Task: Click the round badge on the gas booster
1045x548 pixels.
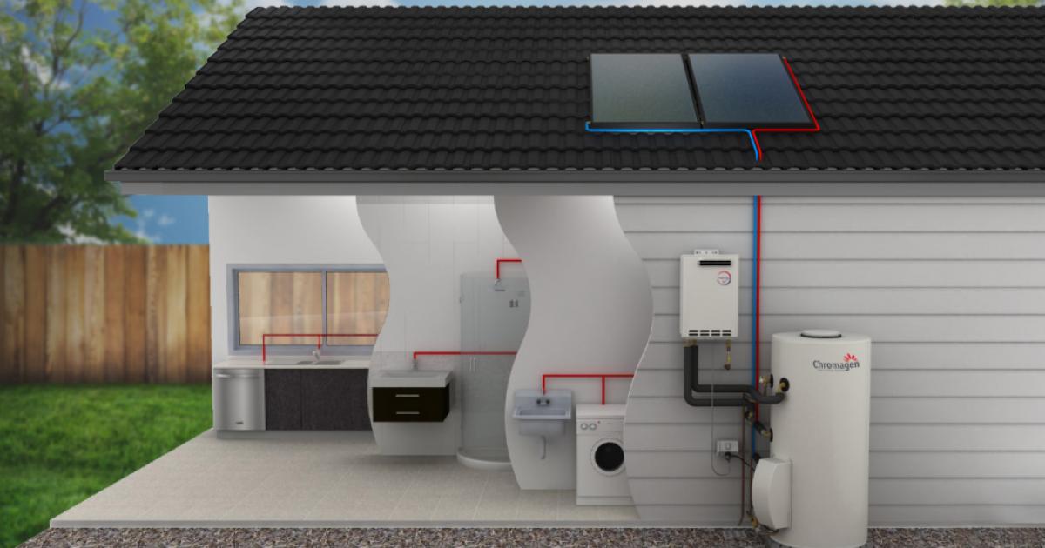Action: (723, 277)
